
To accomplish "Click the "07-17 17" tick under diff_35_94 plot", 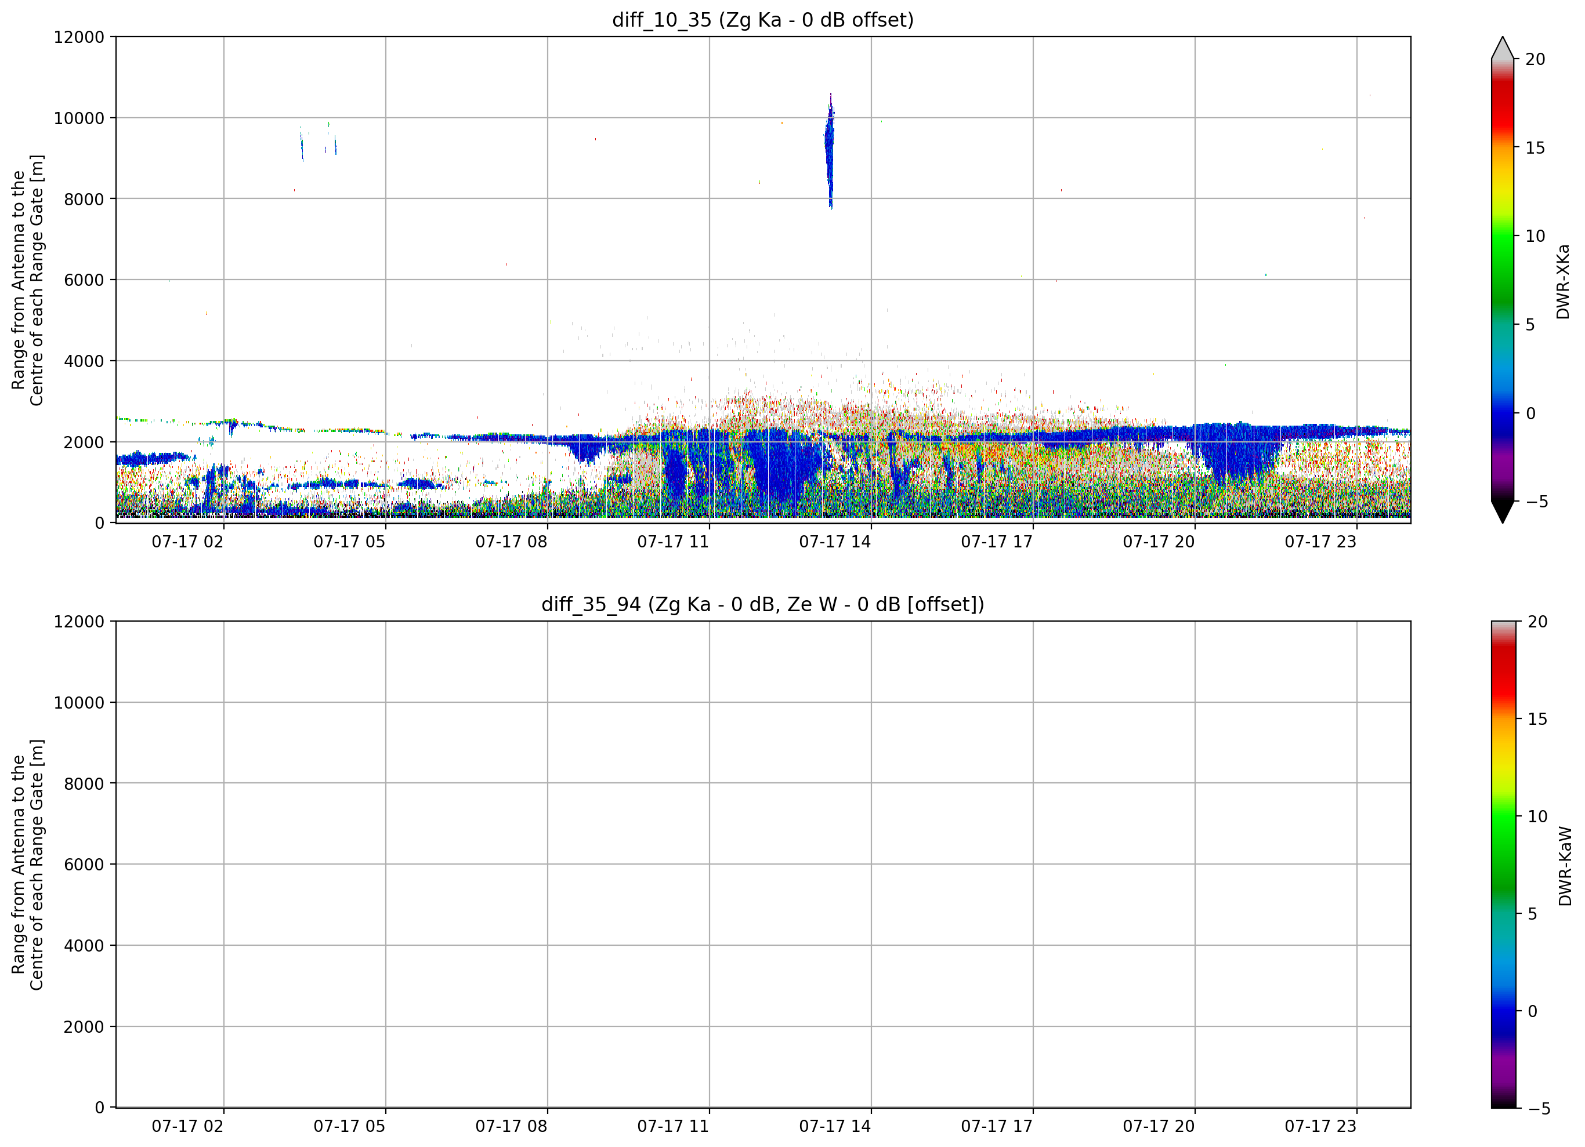I will (997, 1126).
